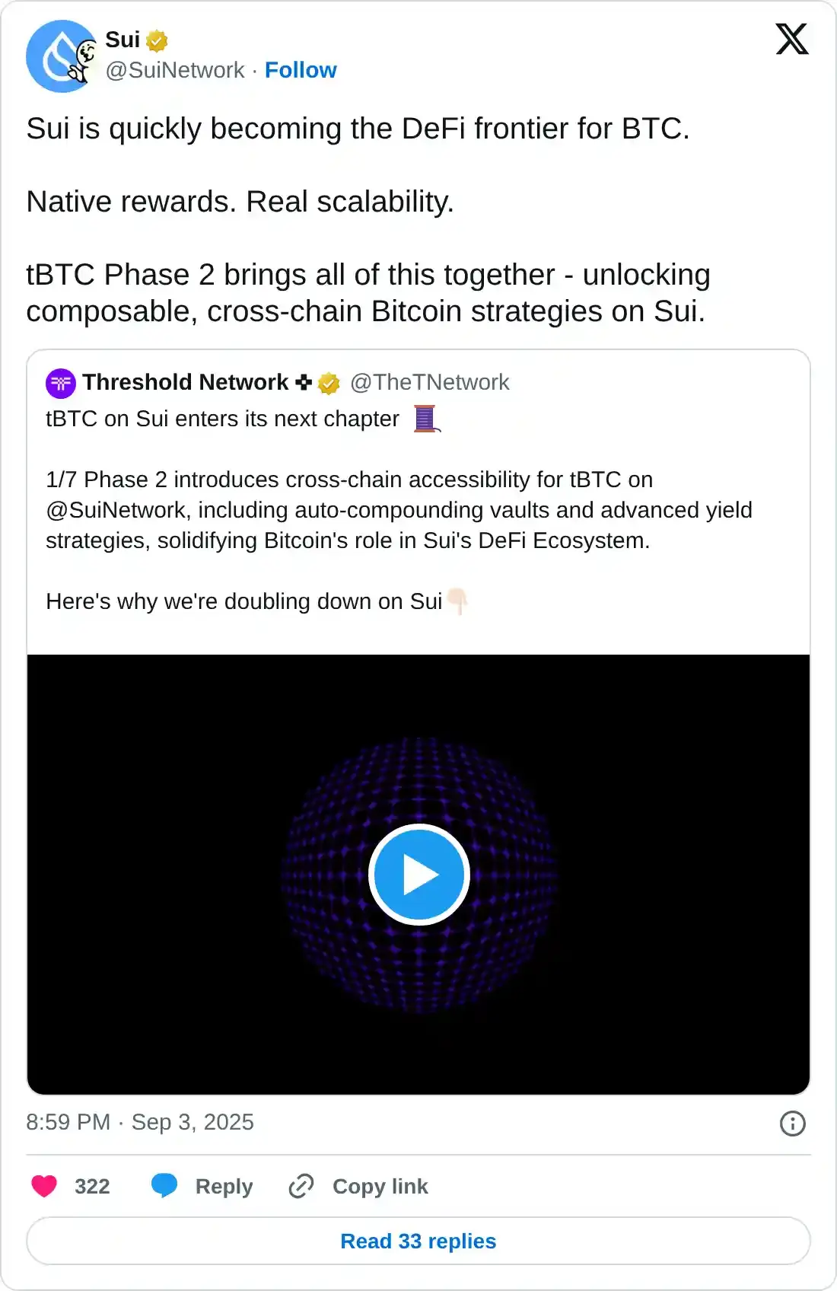Image resolution: width=837 pixels, height=1291 pixels.
Task: Click the @TheTNetwork handle
Action: tap(429, 382)
